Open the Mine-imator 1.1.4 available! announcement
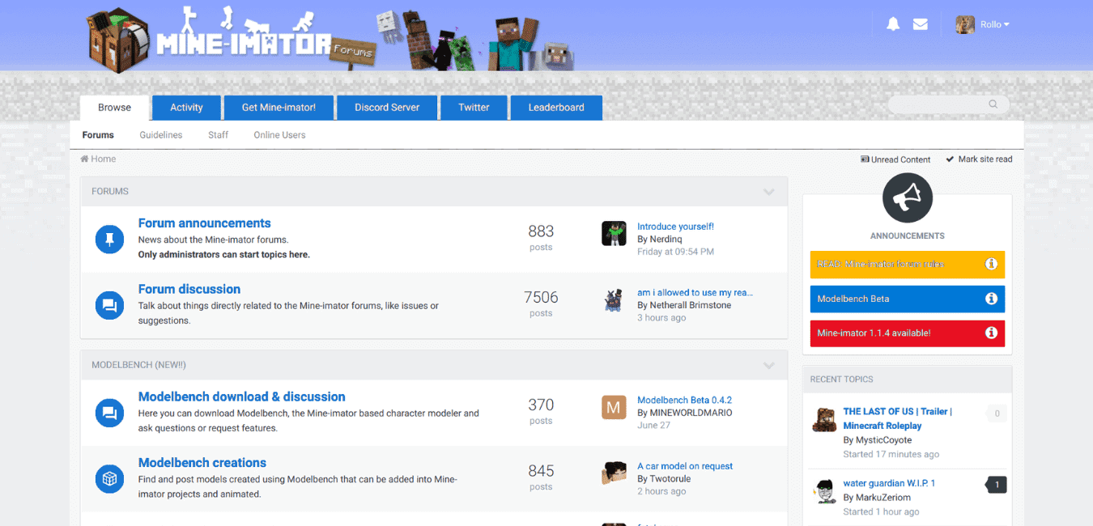The image size is (1093, 526). pyautogui.click(x=908, y=333)
